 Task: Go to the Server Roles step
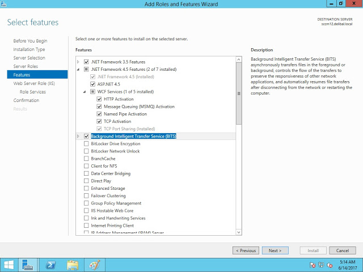point(26,66)
